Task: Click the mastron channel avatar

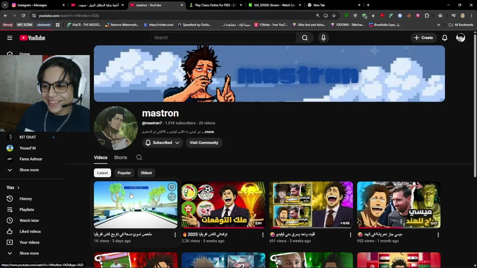Action: tap(116, 128)
